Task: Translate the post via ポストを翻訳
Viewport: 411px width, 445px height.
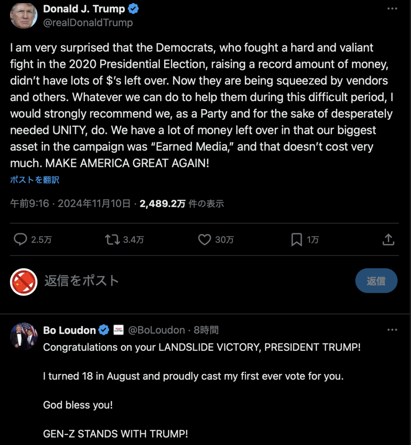Action: point(34,179)
